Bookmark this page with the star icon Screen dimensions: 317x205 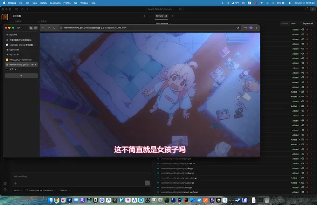pos(238,27)
